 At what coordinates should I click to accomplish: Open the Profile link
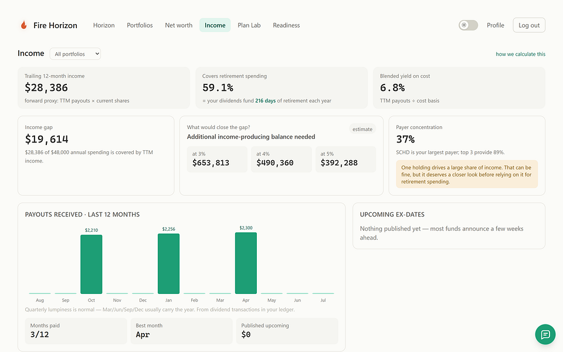pos(496,25)
